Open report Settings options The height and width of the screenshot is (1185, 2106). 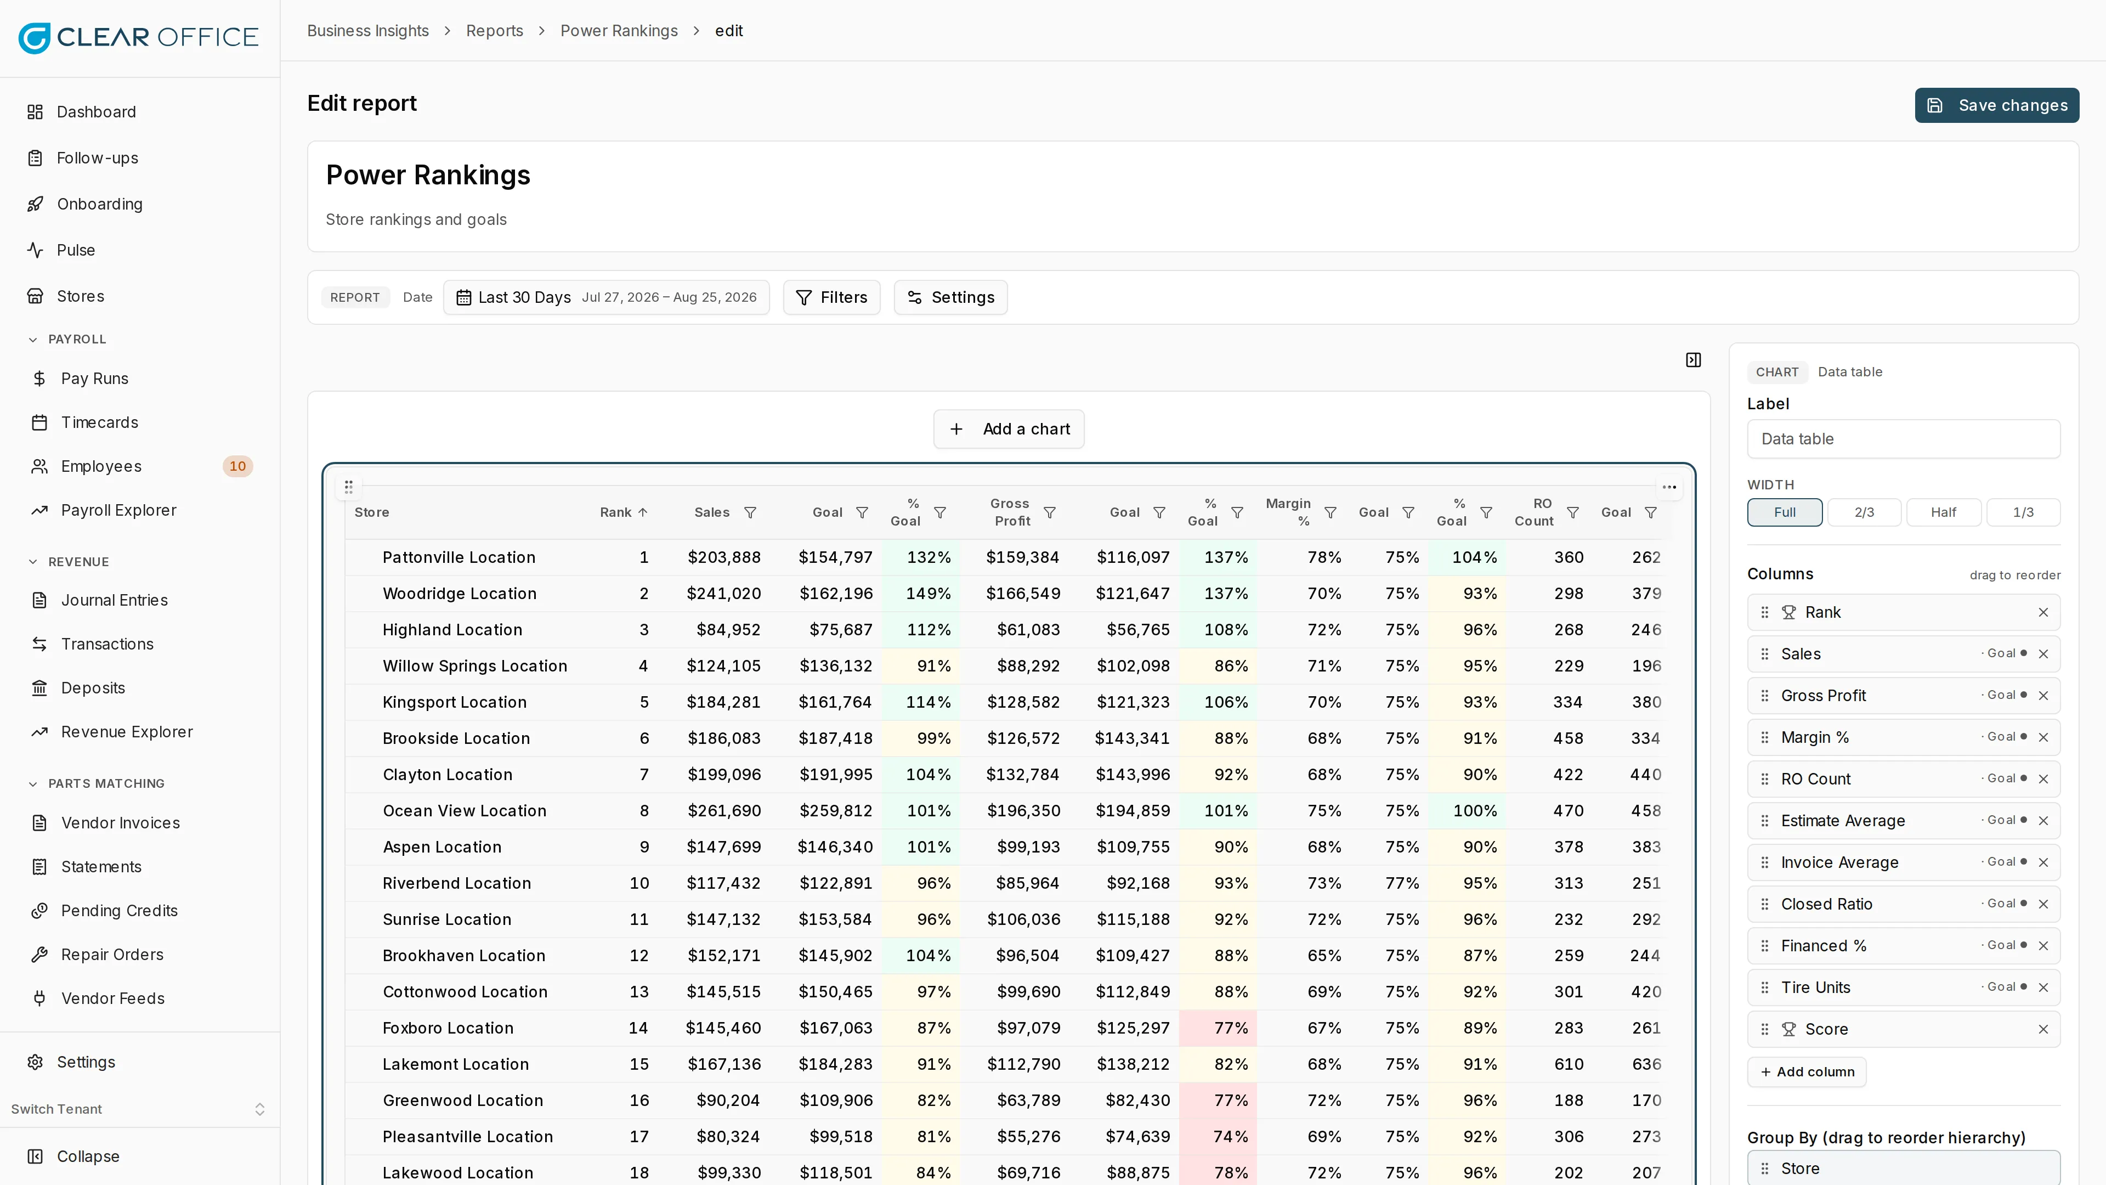[x=950, y=298]
